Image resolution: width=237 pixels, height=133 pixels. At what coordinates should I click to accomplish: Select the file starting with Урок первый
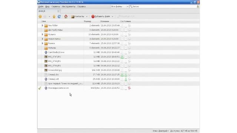pyautogui.click(x=66, y=83)
